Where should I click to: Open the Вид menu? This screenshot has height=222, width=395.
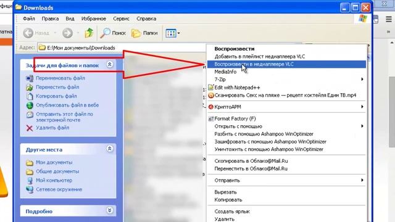click(x=70, y=18)
